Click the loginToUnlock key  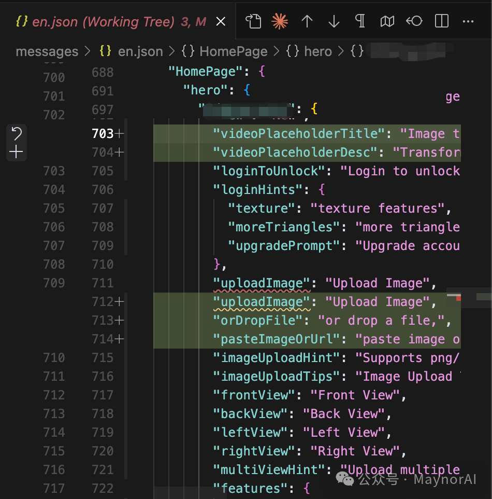pos(269,171)
